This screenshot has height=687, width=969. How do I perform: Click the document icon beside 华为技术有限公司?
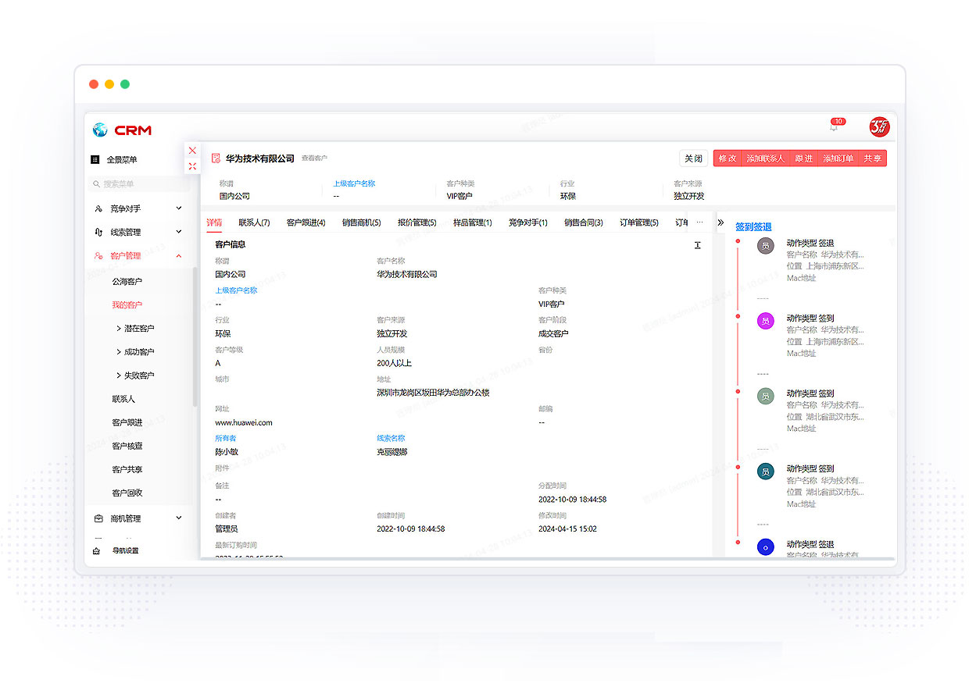click(216, 158)
